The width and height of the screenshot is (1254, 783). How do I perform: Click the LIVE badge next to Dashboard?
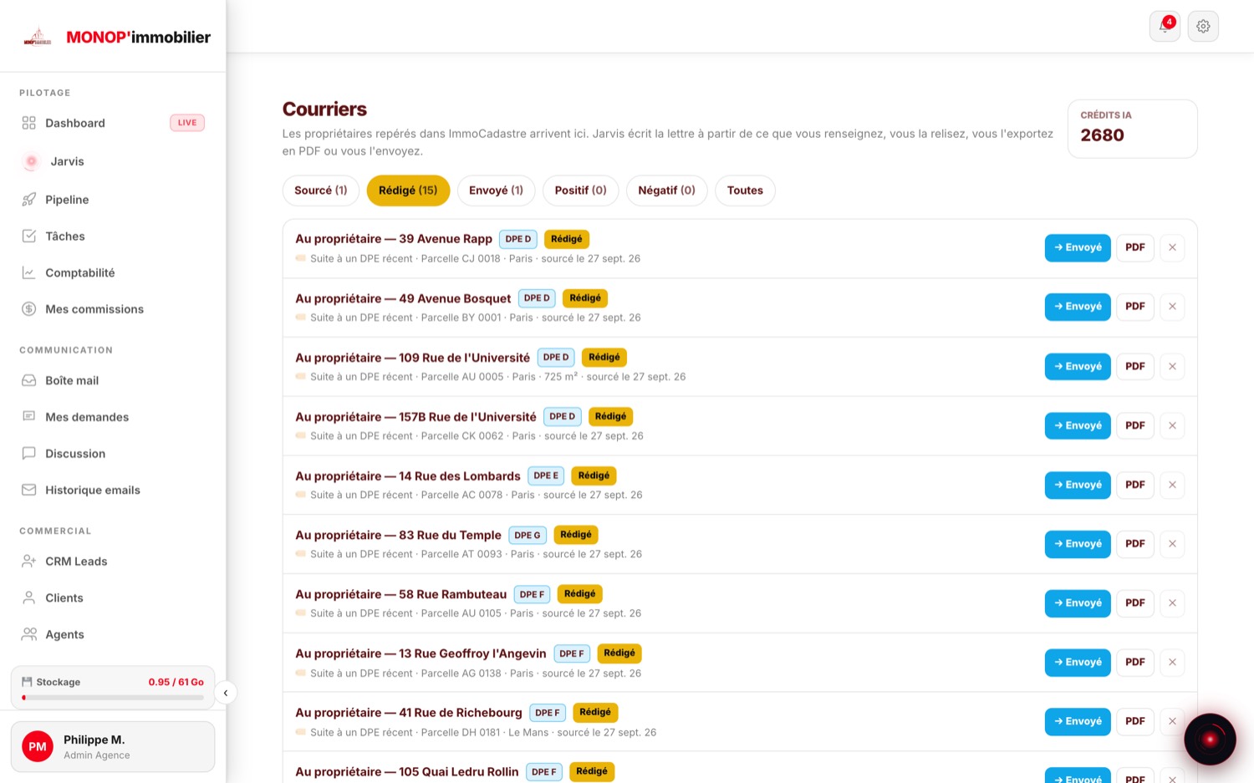(x=187, y=123)
